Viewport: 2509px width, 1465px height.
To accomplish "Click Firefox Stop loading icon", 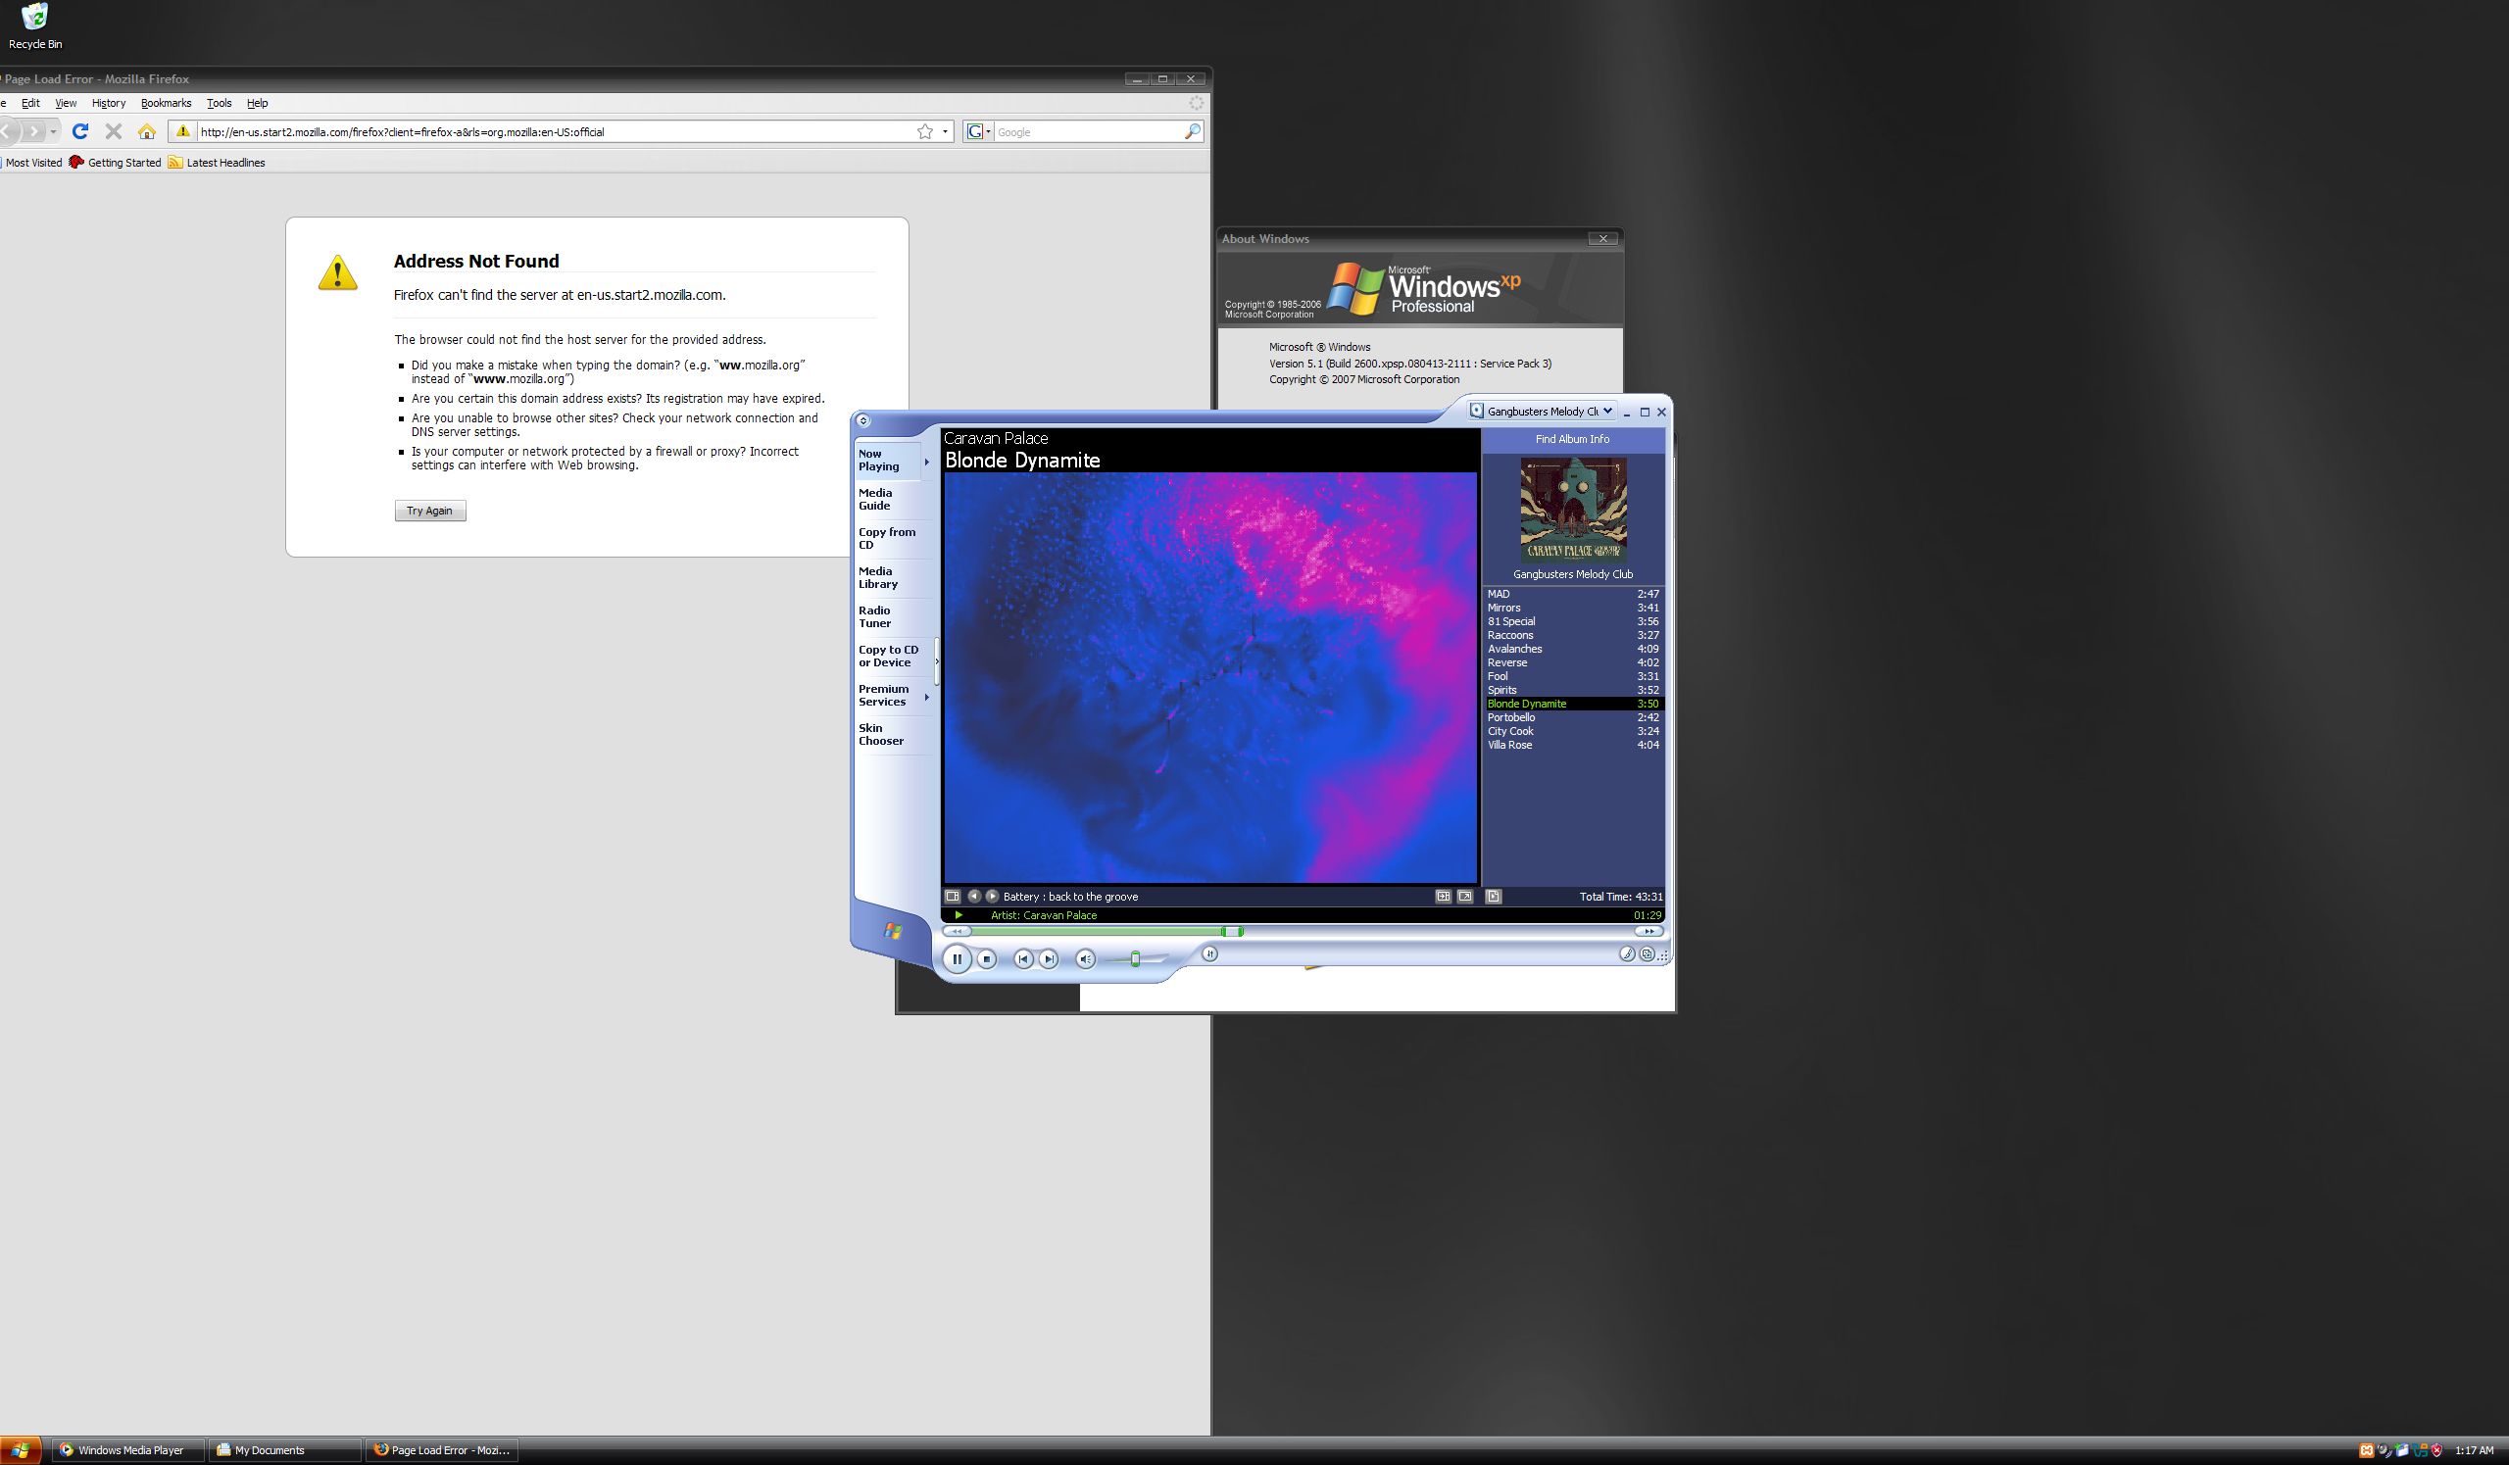I will (x=114, y=131).
